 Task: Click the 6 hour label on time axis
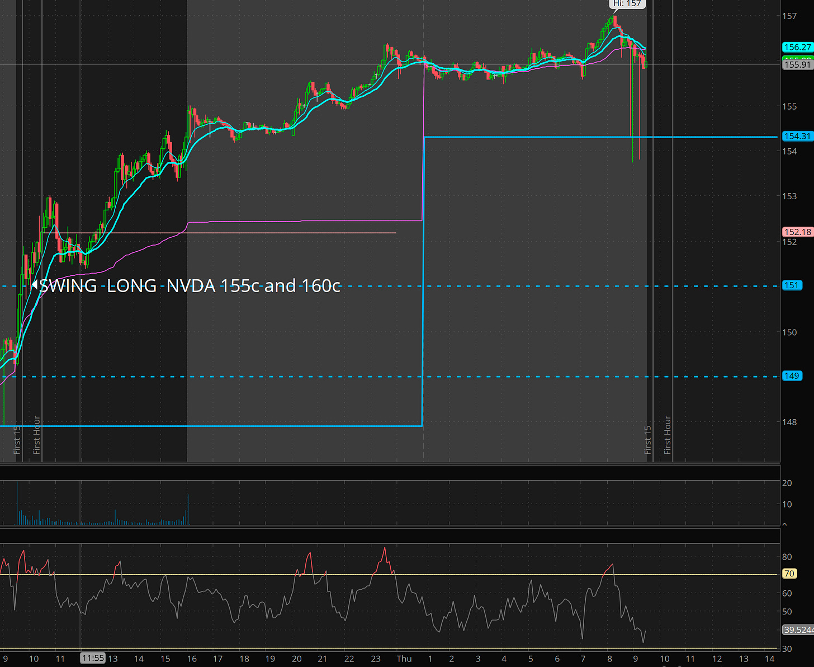(x=557, y=659)
